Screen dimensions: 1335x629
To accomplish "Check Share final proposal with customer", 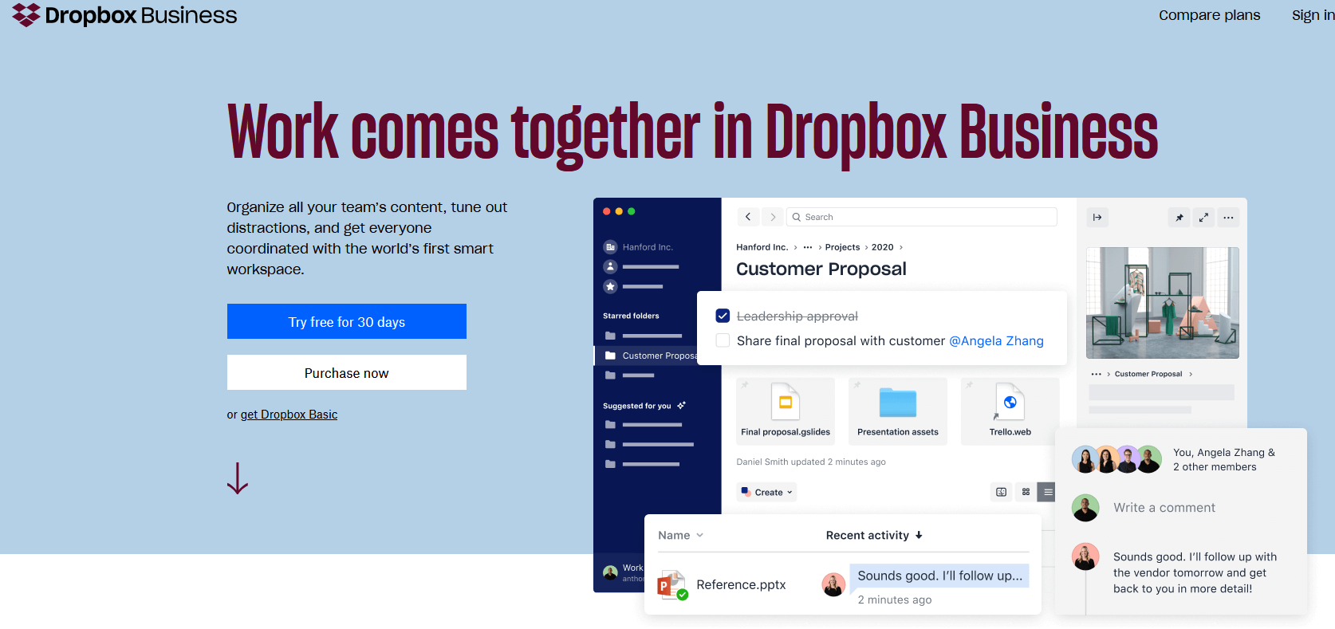I will coord(723,340).
